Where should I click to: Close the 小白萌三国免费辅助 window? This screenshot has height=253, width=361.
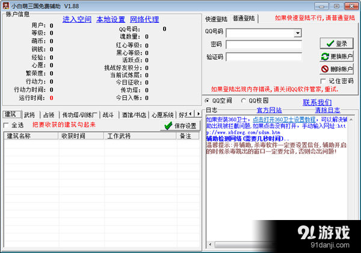point(351,6)
